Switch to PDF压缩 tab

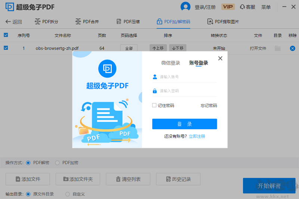(x=128, y=22)
